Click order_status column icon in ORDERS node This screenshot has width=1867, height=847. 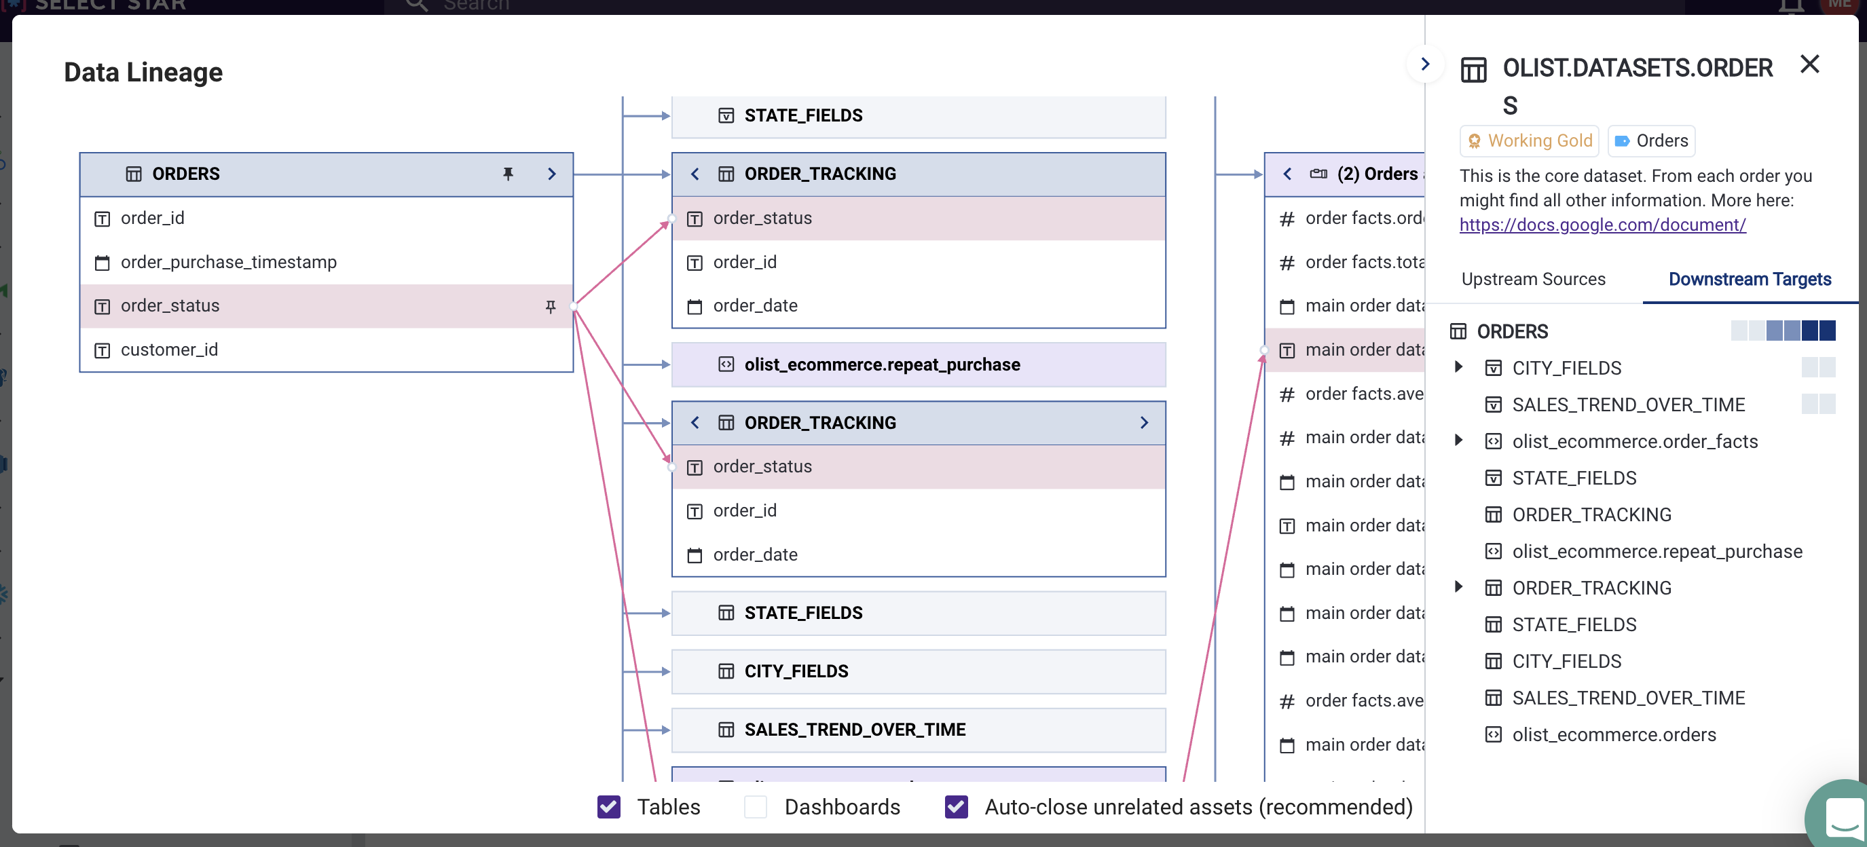point(103,307)
